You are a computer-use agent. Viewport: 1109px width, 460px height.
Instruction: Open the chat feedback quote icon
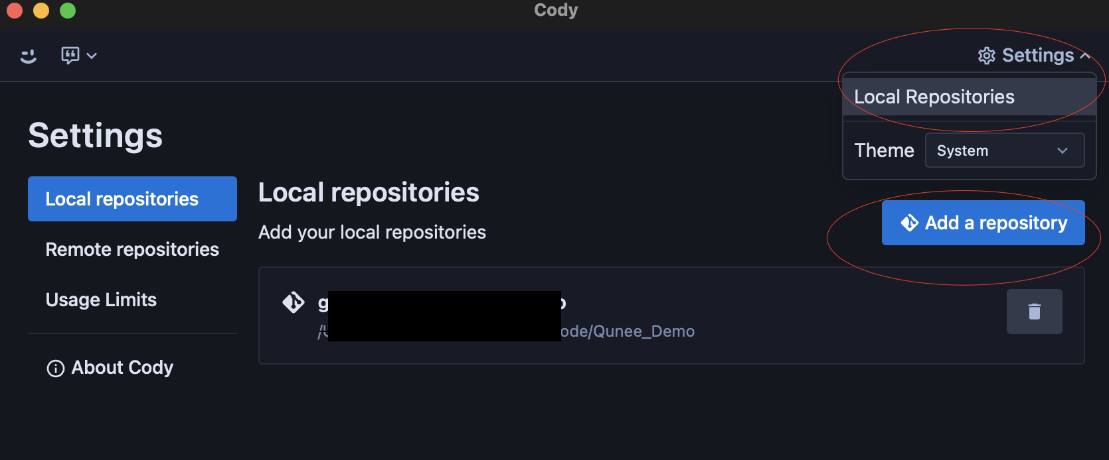(70, 55)
